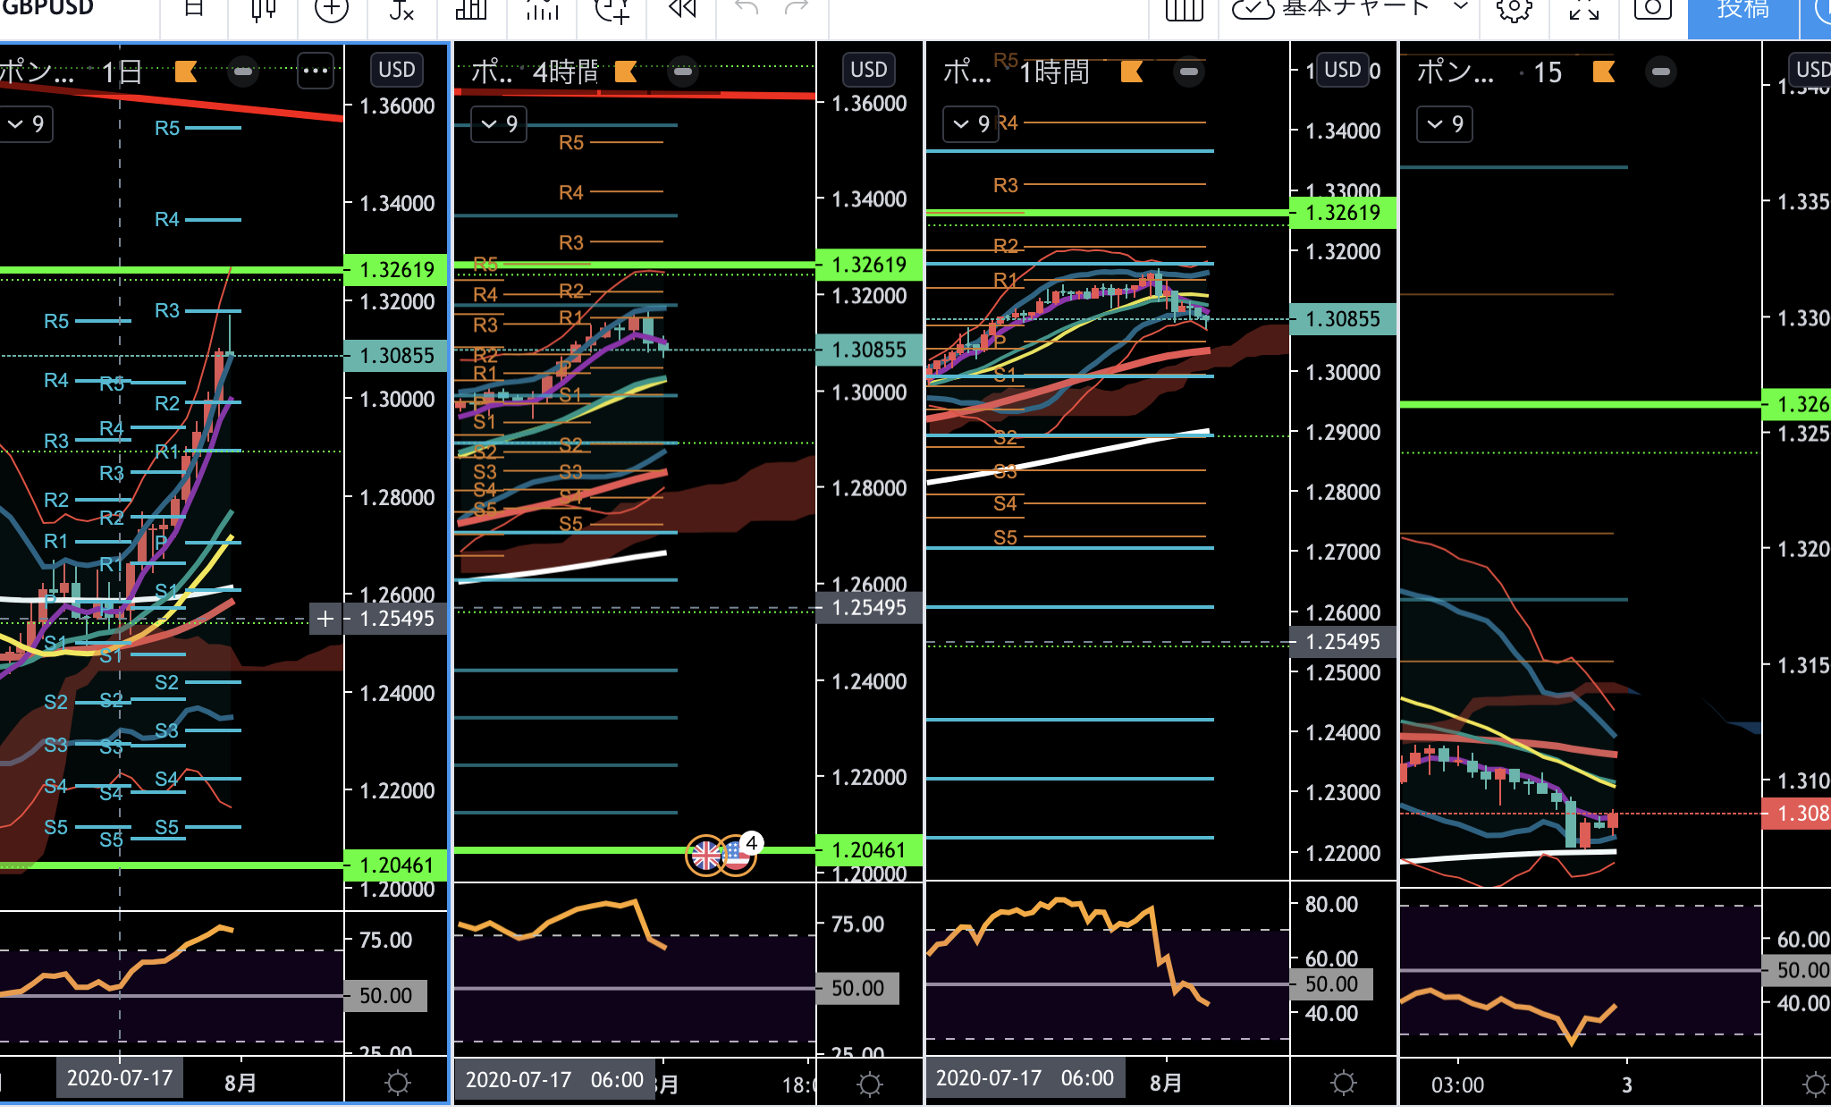Screen dimensions: 1831x1114
Task: Click the bar replay rewind icon
Action: point(682,9)
